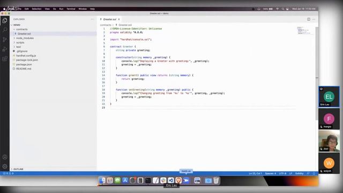This screenshot has width=343, height=193.
Task: Open the Window menu
Action: pos(83,9)
